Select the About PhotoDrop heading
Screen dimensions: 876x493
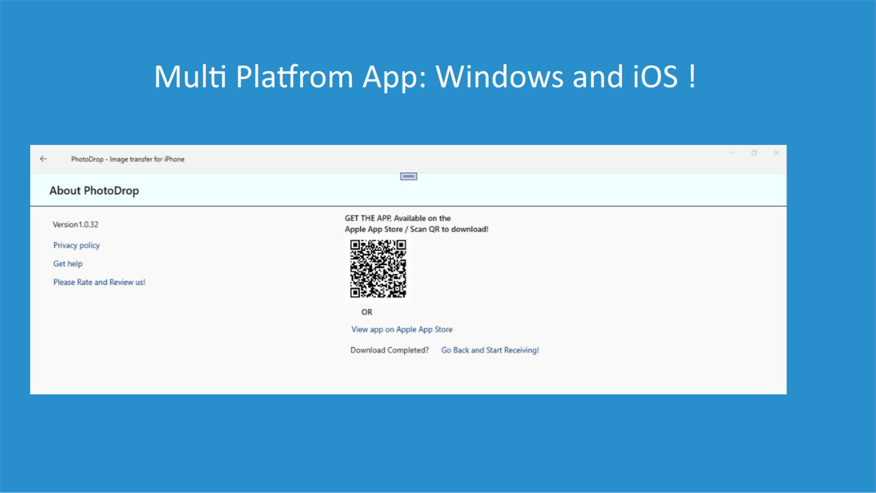coord(94,190)
